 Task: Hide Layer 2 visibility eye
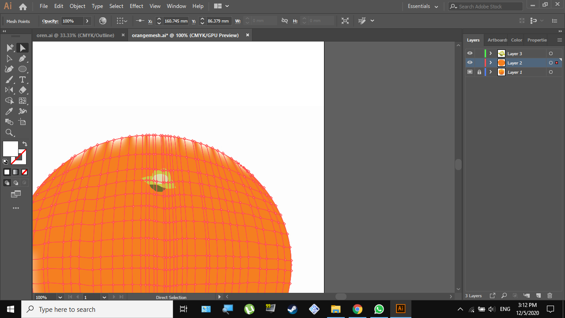tap(470, 63)
